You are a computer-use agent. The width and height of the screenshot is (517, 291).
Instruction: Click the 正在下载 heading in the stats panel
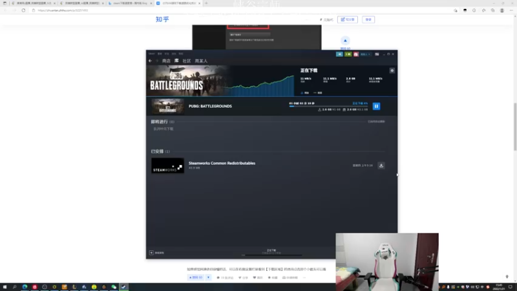309,70
